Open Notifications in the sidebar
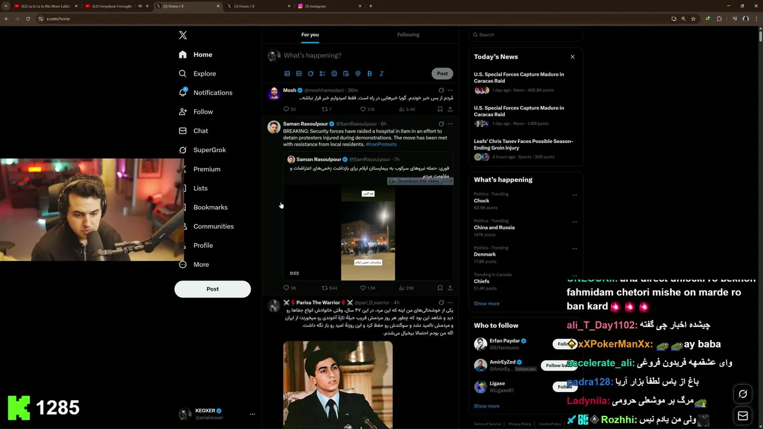 pos(206,92)
